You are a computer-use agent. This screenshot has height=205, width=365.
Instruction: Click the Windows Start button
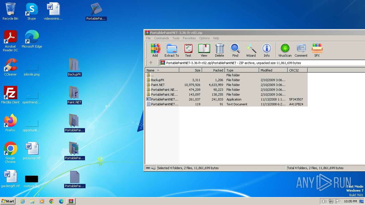8,201
